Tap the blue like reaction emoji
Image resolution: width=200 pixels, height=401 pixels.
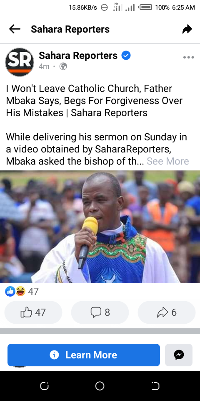click(10, 291)
